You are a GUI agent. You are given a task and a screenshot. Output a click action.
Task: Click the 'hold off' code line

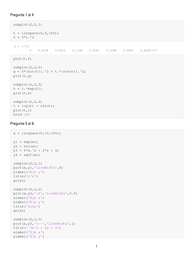coord(22,115)
